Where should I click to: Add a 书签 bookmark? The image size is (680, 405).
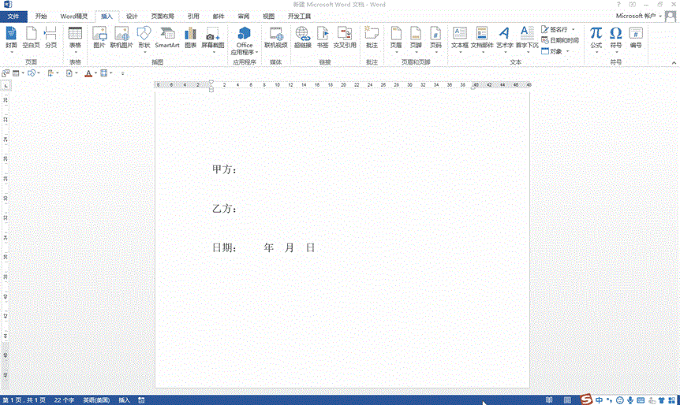(323, 37)
